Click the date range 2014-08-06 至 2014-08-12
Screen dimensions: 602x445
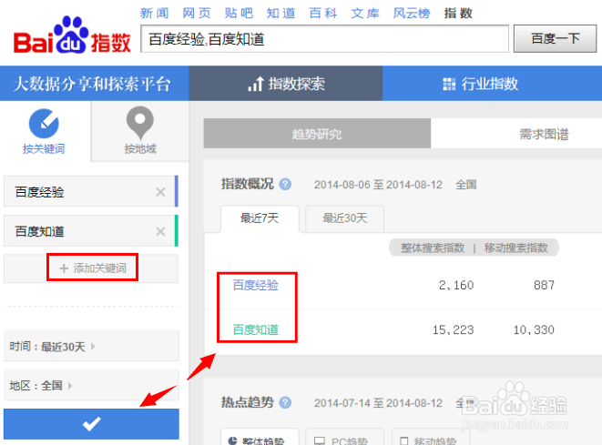(x=378, y=185)
